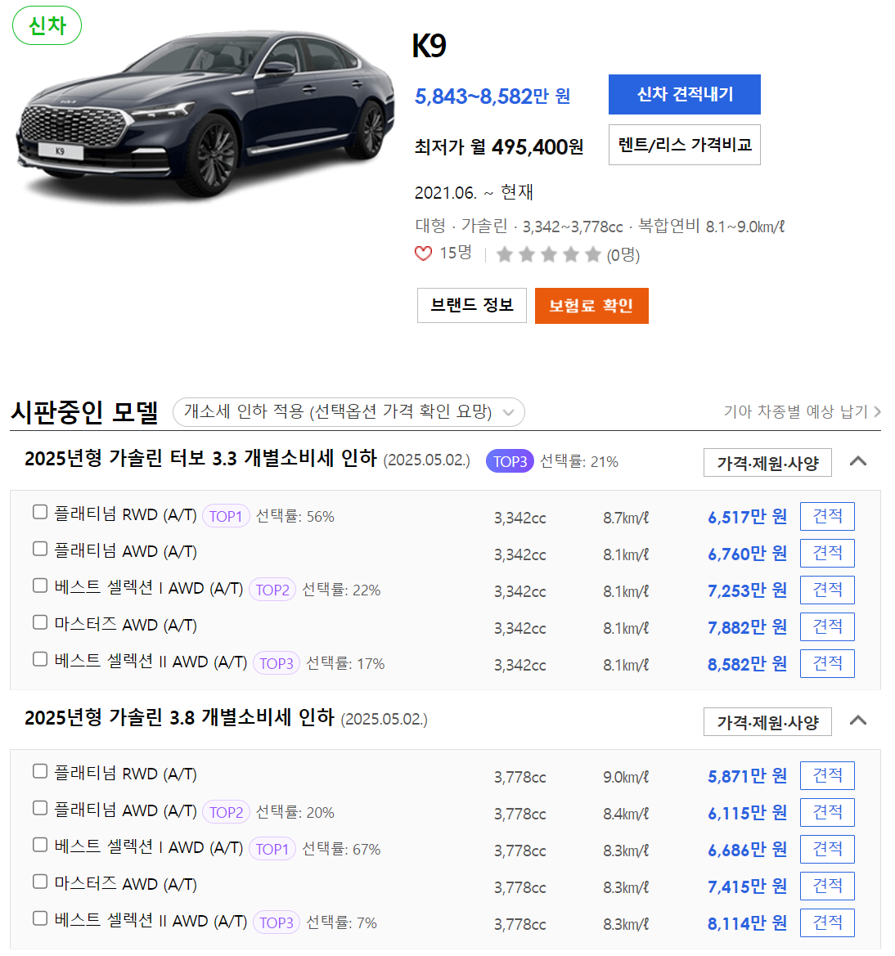Click 견적 for 6,115만 원 trim
Viewport: 895px width, 956px height.
click(x=826, y=812)
